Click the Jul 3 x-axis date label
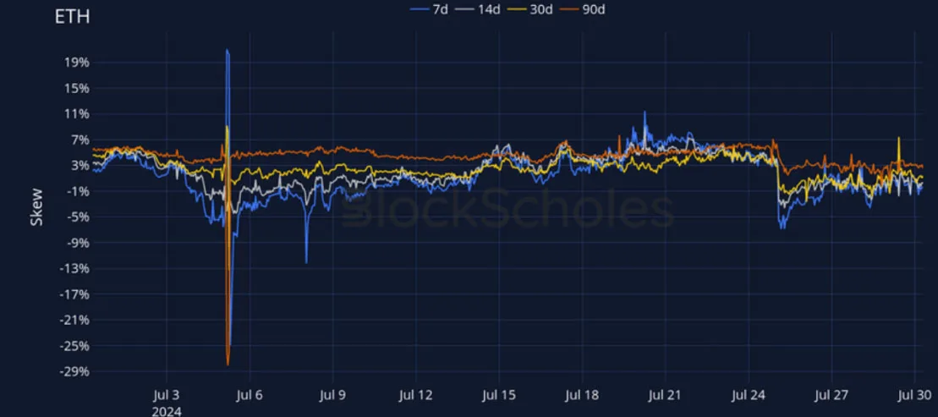The height and width of the screenshot is (417, 938). click(x=167, y=396)
